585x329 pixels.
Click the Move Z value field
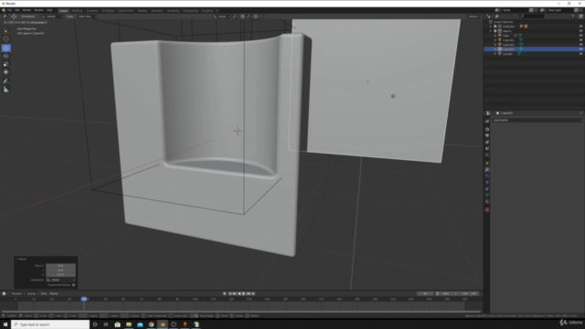coord(61,274)
